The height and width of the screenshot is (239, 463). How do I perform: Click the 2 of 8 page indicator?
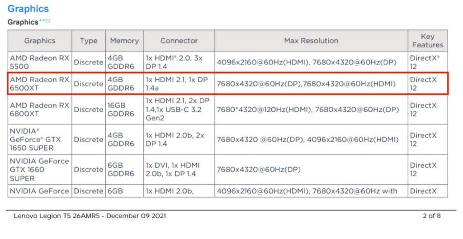[x=432, y=216]
